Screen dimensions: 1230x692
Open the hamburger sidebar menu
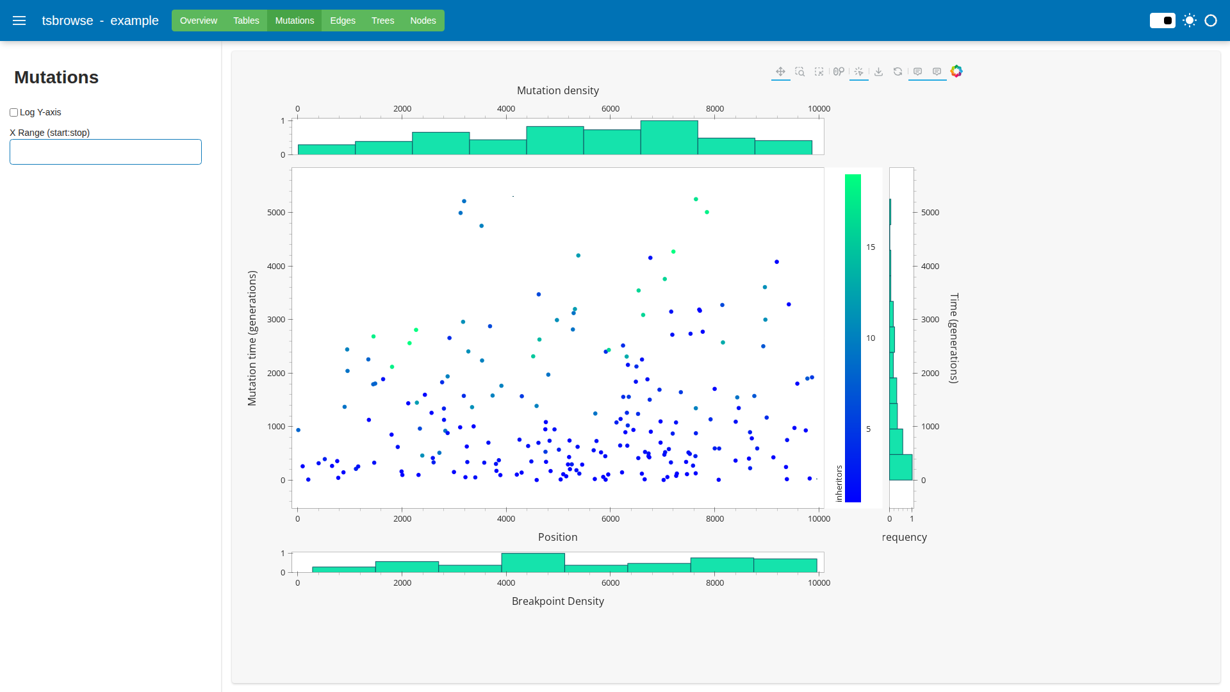point(19,21)
